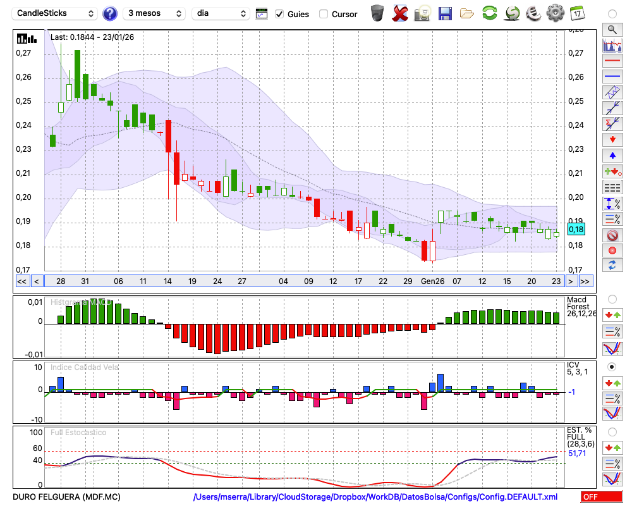Open the gear settings icon
Screen dimensions: 632x506
point(555,13)
